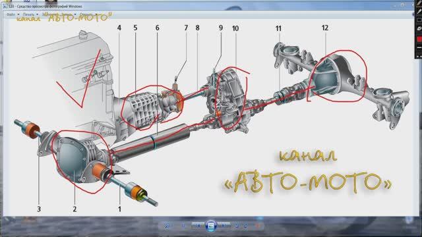This screenshot has height=237, width=422.
Task: Rotate the image clockwise
Action: click(x=245, y=226)
